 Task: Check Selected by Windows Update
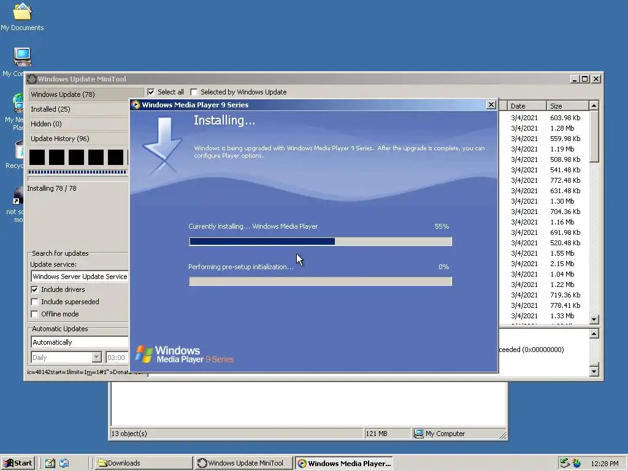click(194, 92)
